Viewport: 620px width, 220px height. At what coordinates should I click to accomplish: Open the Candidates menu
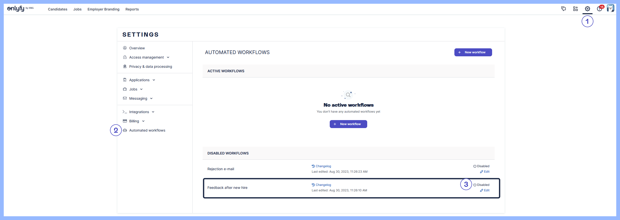[x=58, y=9]
